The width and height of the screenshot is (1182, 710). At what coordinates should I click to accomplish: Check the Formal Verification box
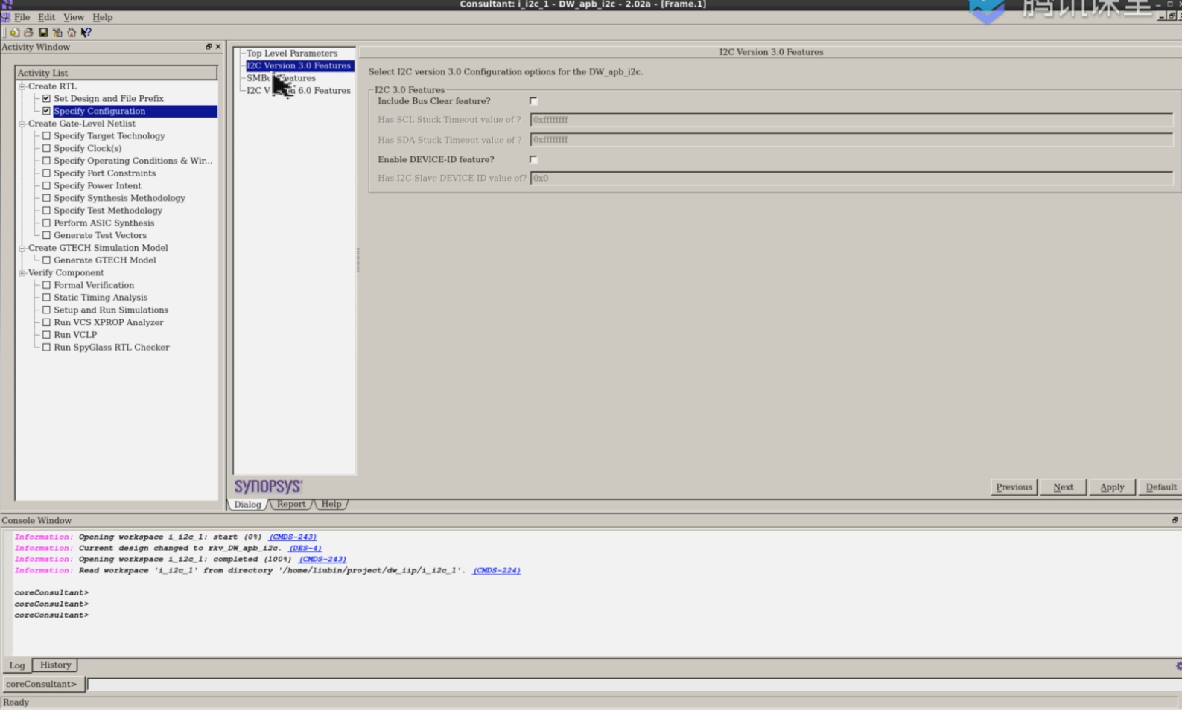pos(47,285)
